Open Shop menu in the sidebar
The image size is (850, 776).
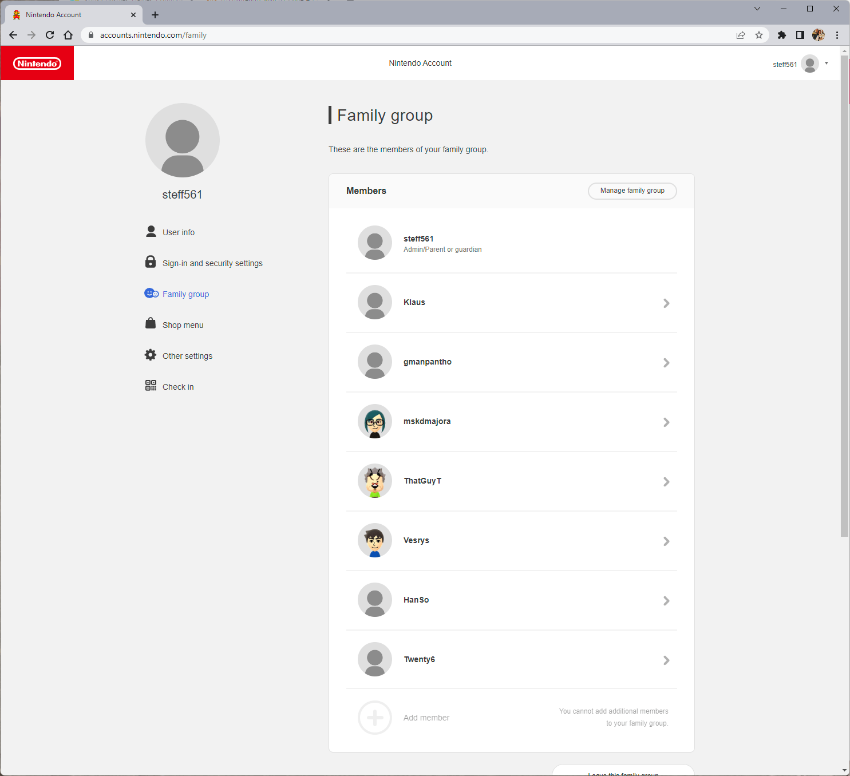pyautogui.click(x=183, y=325)
